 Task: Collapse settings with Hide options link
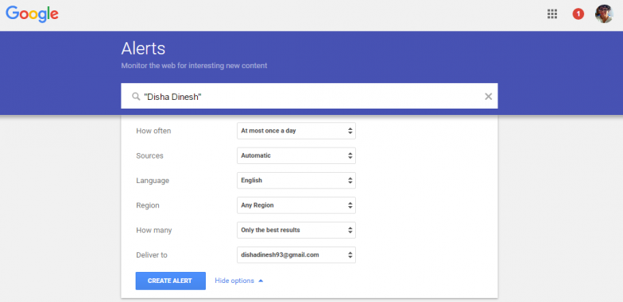[x=234, y=281]
